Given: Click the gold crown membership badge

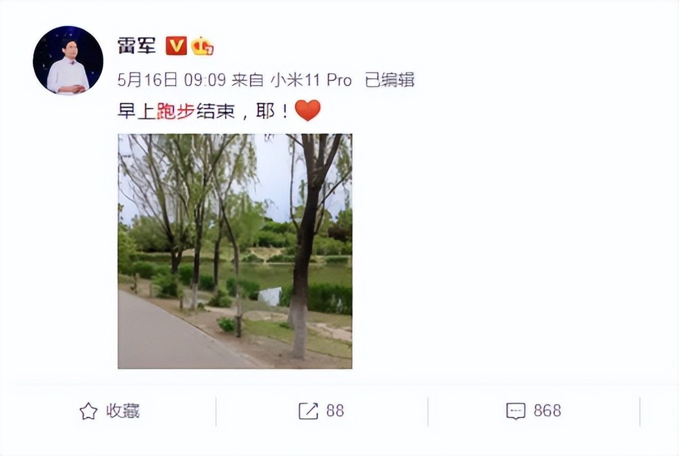Looking at the screenshot, I should 202,46.
